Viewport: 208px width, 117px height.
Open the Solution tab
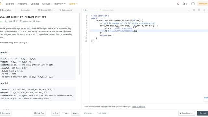click(x=26, y=10)
